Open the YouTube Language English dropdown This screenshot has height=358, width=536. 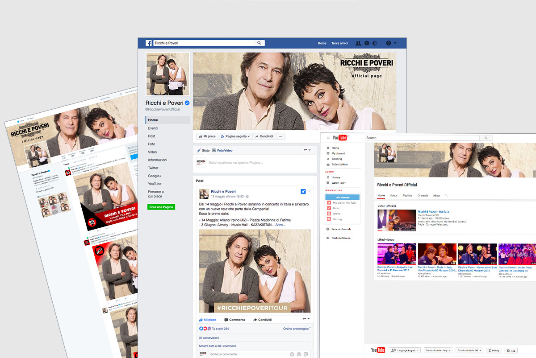405,350
